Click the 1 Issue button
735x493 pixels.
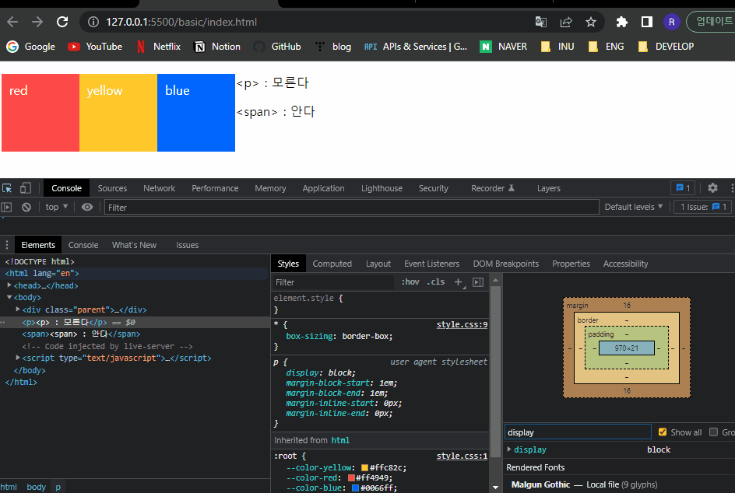point(703,207)
